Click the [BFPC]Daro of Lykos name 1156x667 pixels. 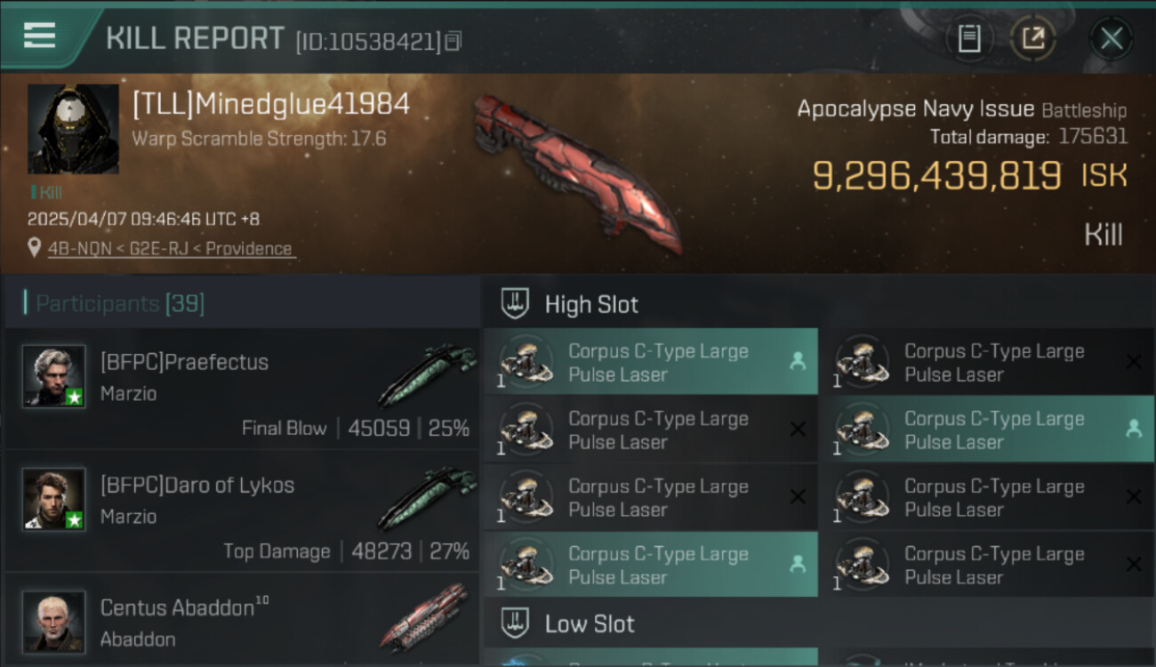[x=197, y=486]
